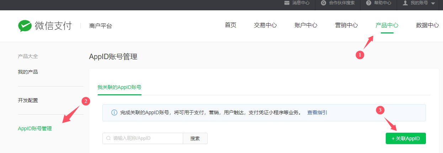The width and height of the screenshot is (443, 153).
Task: Go to the 首页 navigation item
Action: [x=230, y=25]
